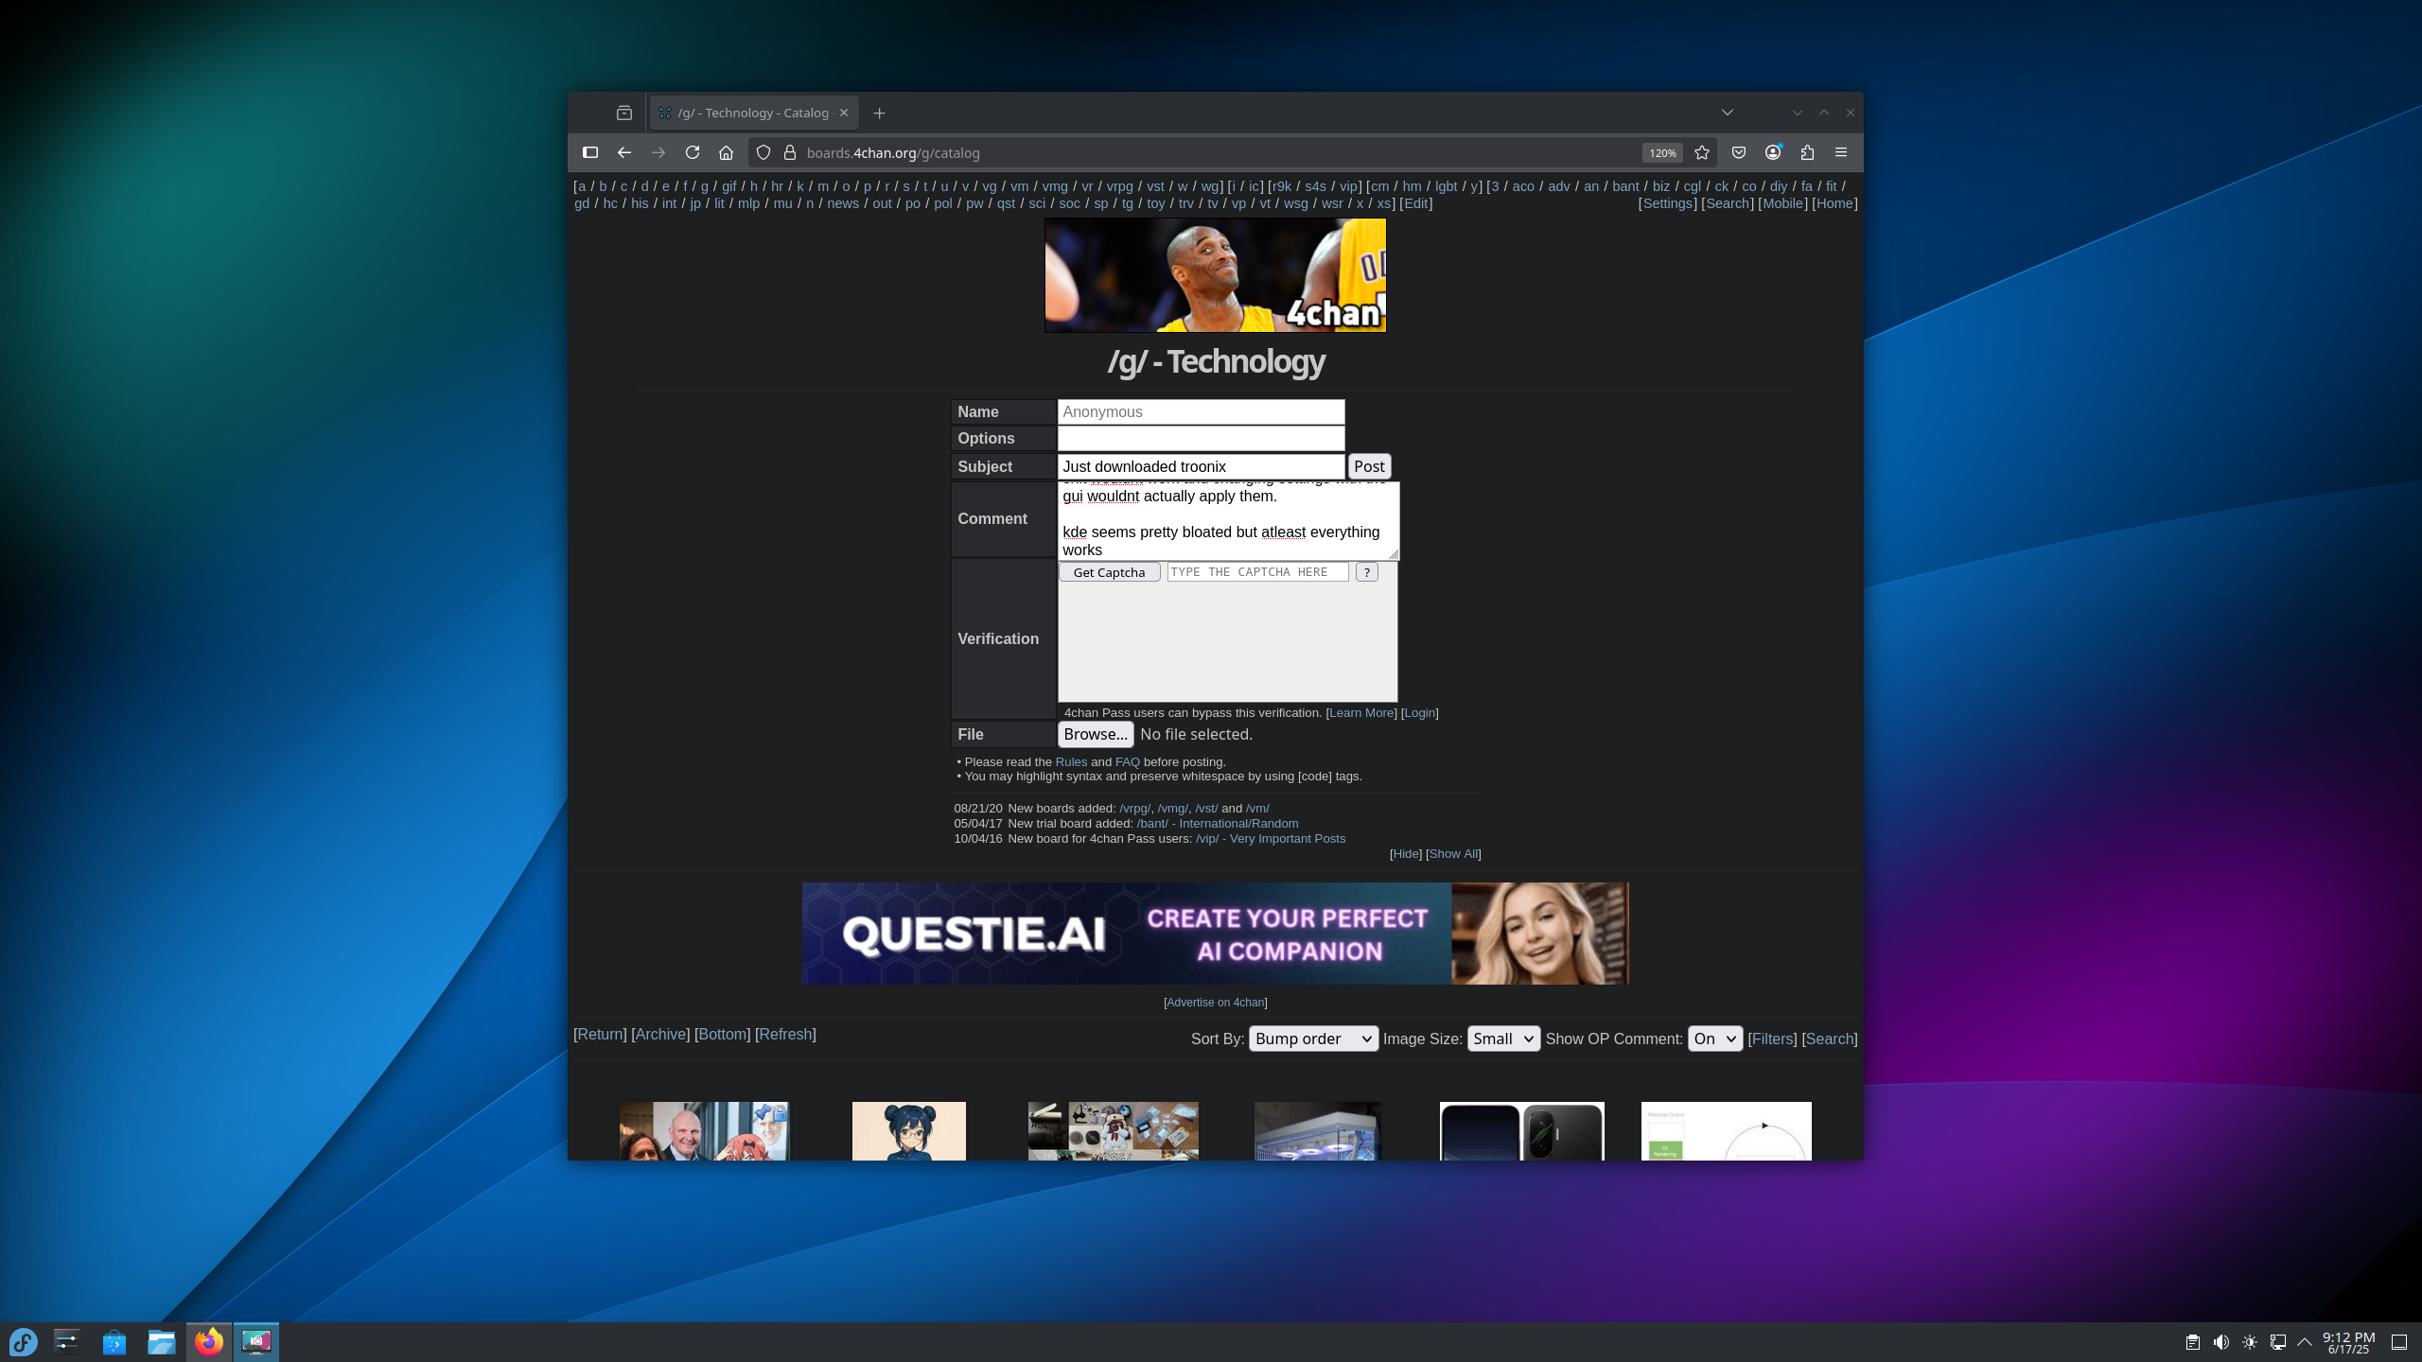Open the Show OP Comment On dropdown

(1714, 1039)
